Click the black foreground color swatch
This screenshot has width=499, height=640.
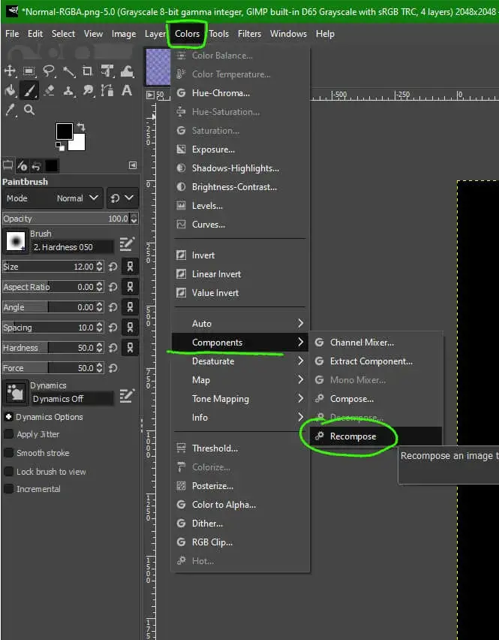[x=65, y=131]
